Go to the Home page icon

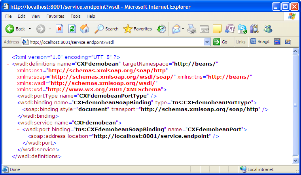(85, 29)
